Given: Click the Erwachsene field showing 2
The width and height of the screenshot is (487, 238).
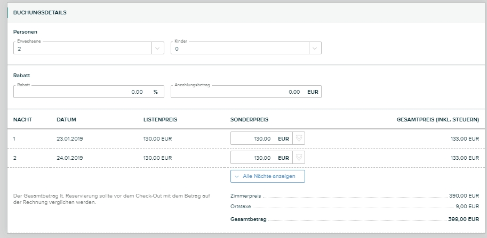Looking at the screenshot, I should coord(82,48).
